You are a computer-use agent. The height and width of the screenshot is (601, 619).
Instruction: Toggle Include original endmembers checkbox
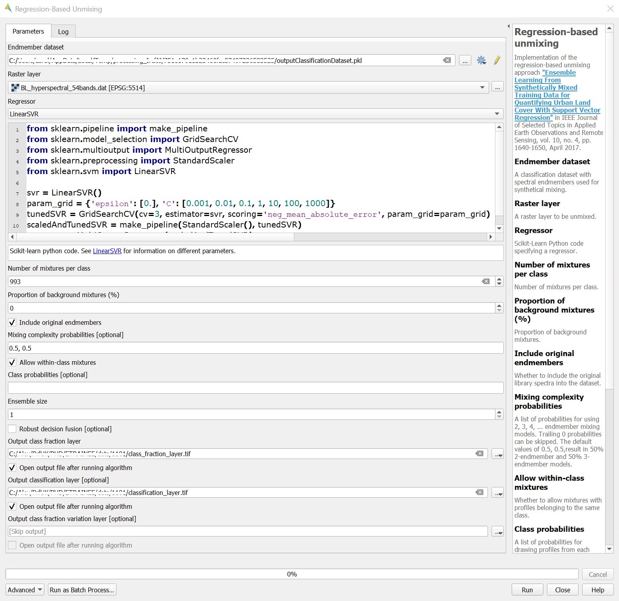pos(12,322)
